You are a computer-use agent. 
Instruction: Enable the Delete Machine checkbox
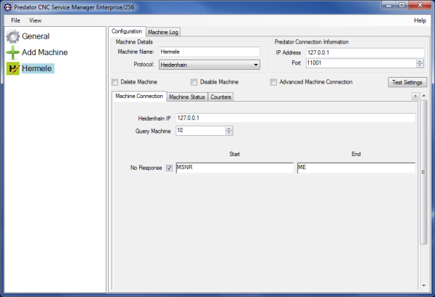point(115,82)
